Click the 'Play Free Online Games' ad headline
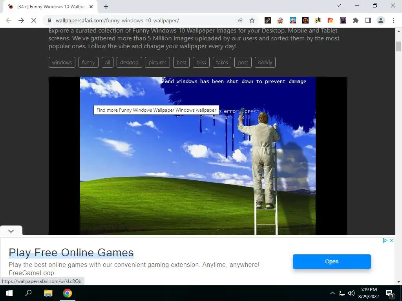 coord(71,253)
